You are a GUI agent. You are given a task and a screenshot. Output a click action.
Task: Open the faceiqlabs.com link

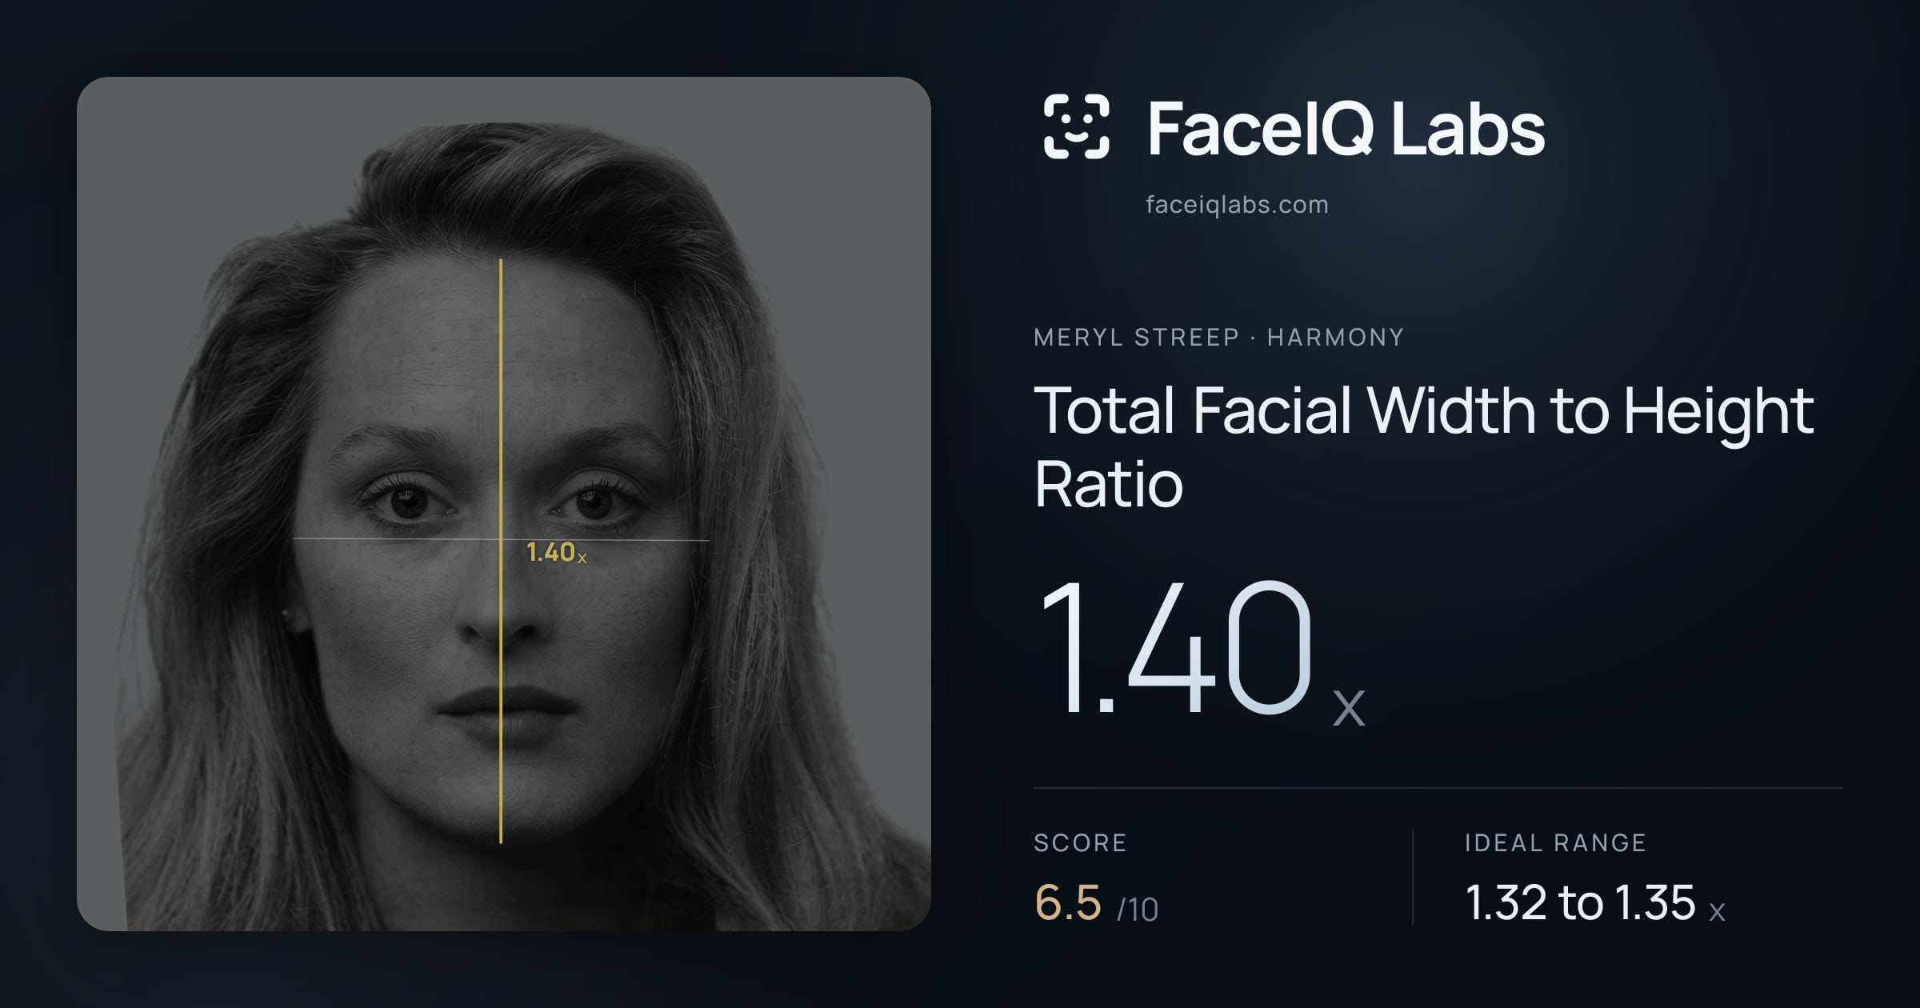pos(1237,205)
